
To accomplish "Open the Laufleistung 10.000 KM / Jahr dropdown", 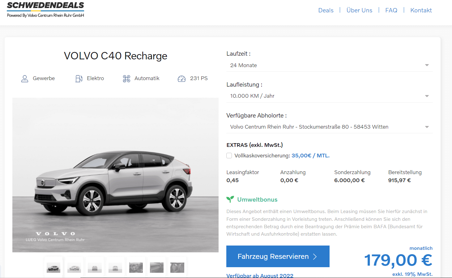I will 330,96.
